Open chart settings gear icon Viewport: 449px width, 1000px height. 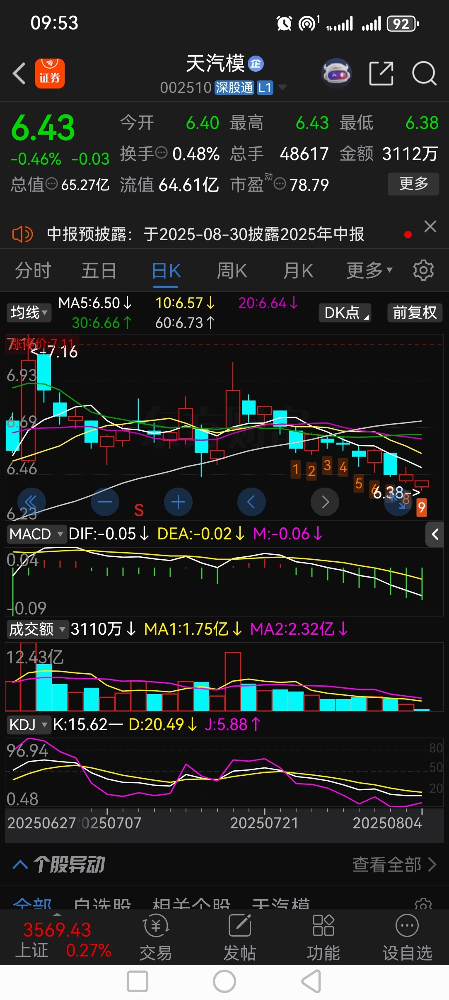pos(423,270)
